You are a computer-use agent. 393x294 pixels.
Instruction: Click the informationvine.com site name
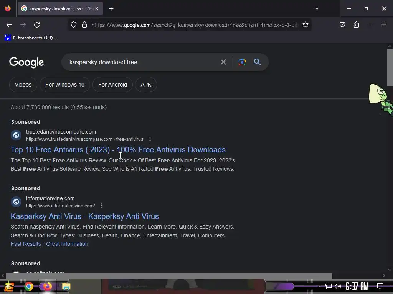pos(50,198)
